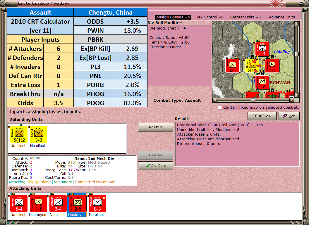Click the Def Can Rtr value 0
309x225 pixels.
pyautogui.click(x=59, y=76)
